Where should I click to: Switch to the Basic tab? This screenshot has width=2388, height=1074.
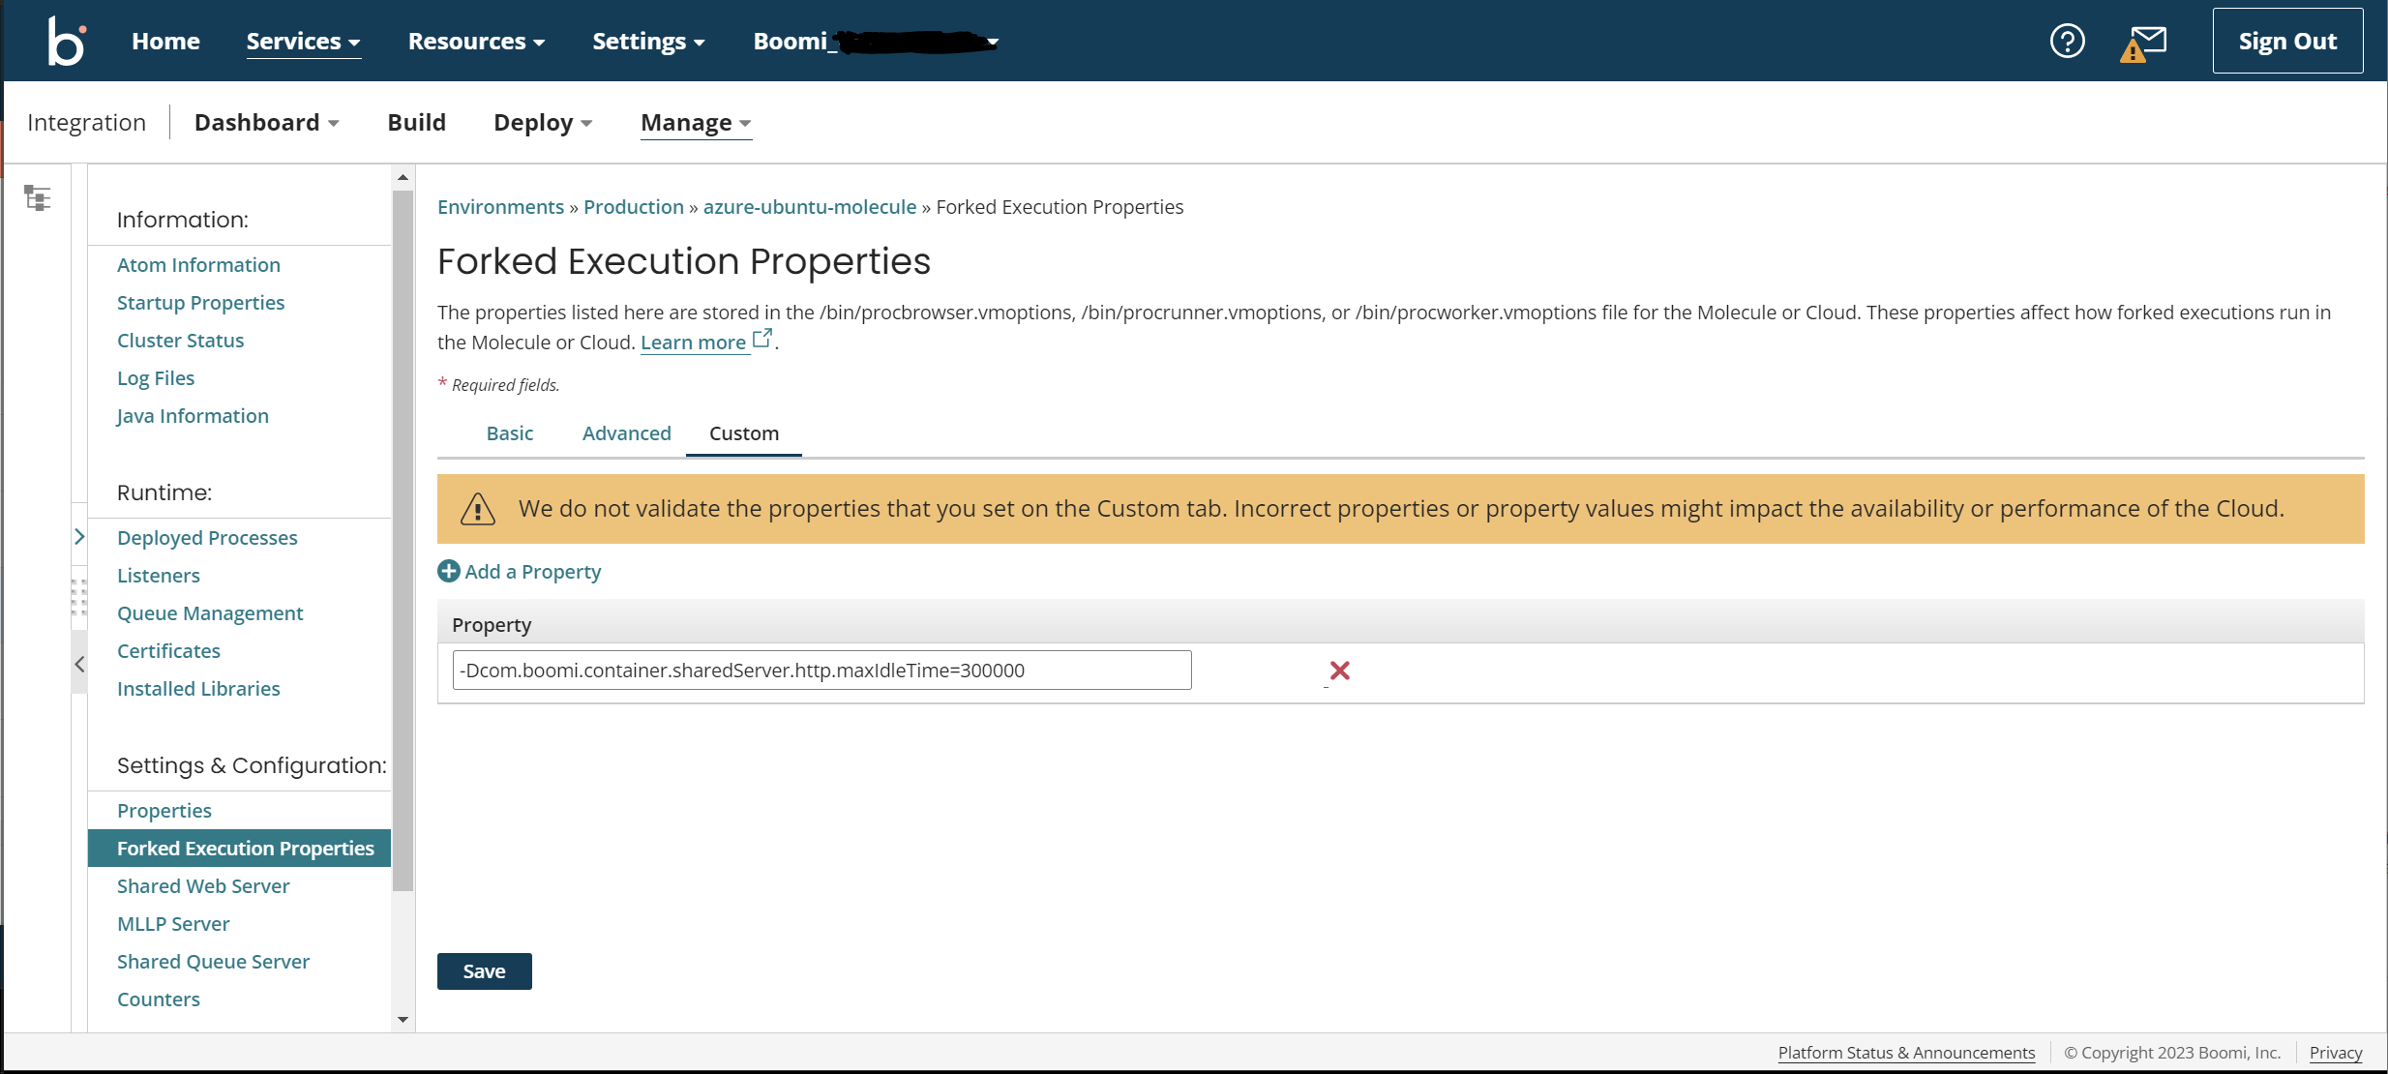pyautogui.click(x=510, y=433)
